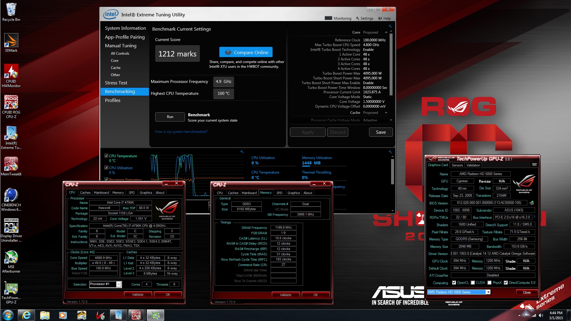
Task: Open Mainboard tab in left CPU-Z window
Action: 101,193
